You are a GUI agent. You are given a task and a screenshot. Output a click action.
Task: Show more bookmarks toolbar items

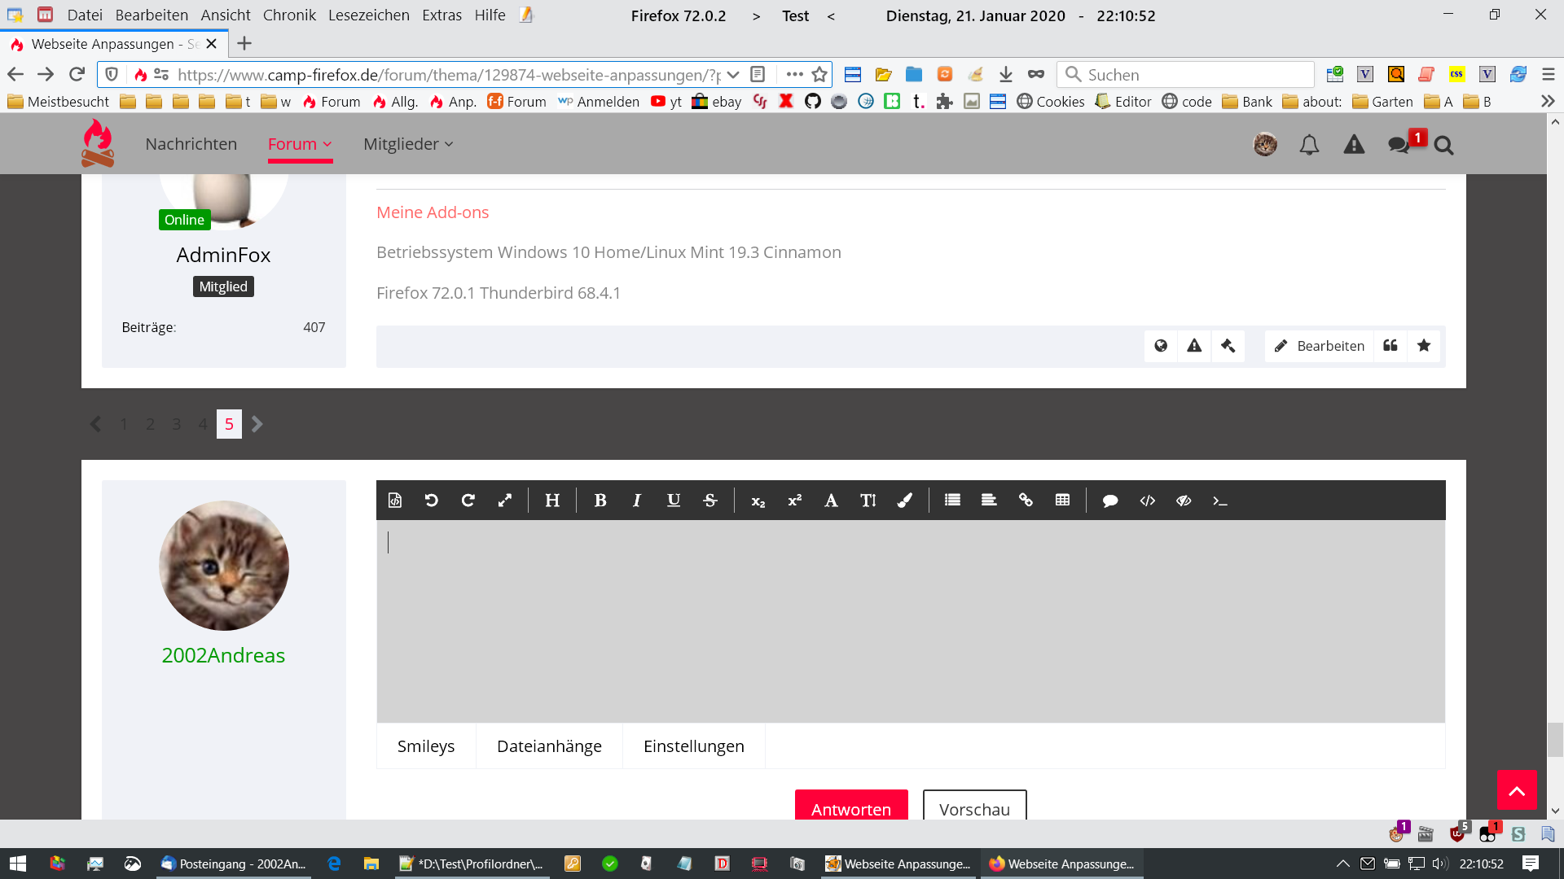pyautogui.click(x=1548, y=102)
